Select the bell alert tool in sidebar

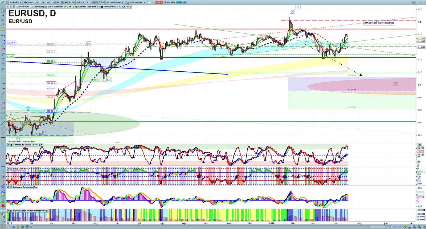3,30
